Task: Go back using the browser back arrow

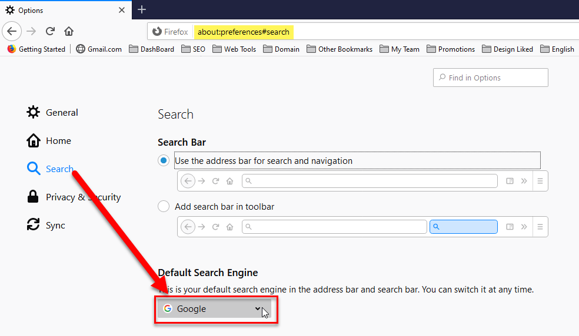Action: click(x=12, y=31)
